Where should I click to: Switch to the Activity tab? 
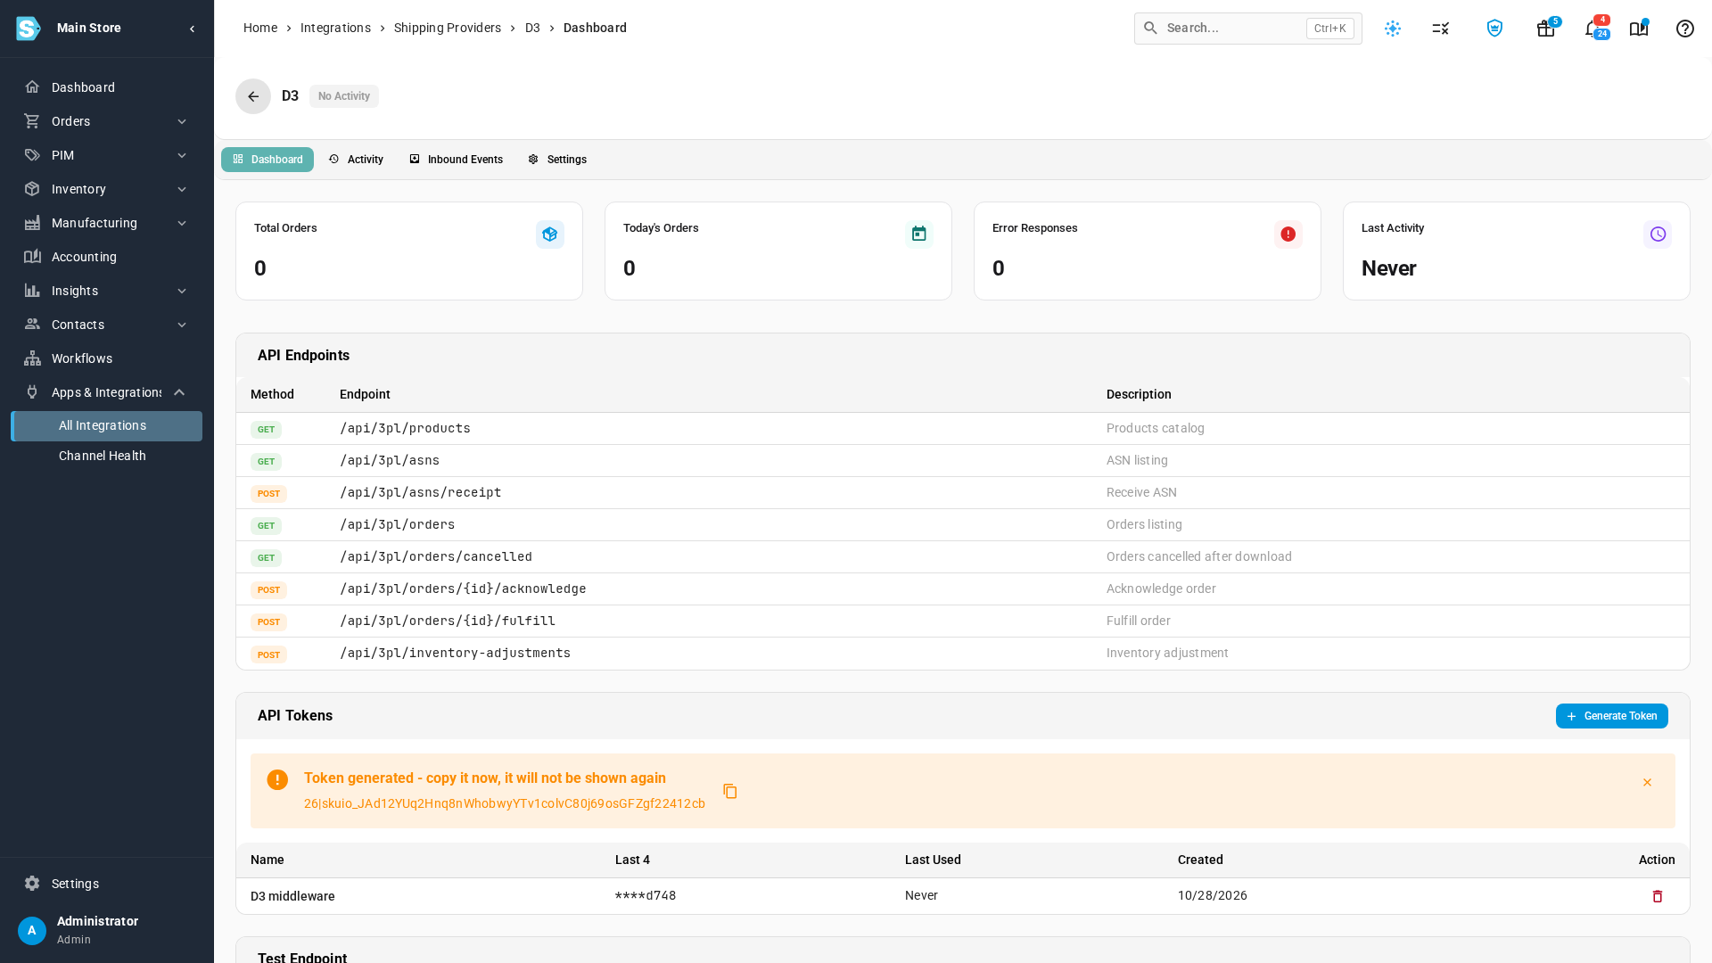[x=356, y=160]
